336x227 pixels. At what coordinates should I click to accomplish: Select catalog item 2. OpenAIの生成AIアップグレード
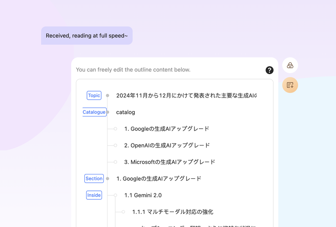pos(167,145)
